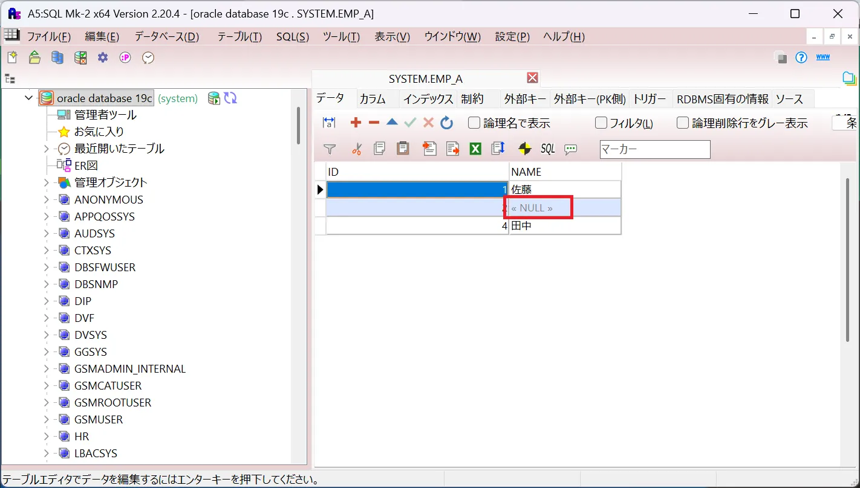Click the SQL icon in the data toolbar
This screenshot has height=488, width=860.
[x=547, y=149]
